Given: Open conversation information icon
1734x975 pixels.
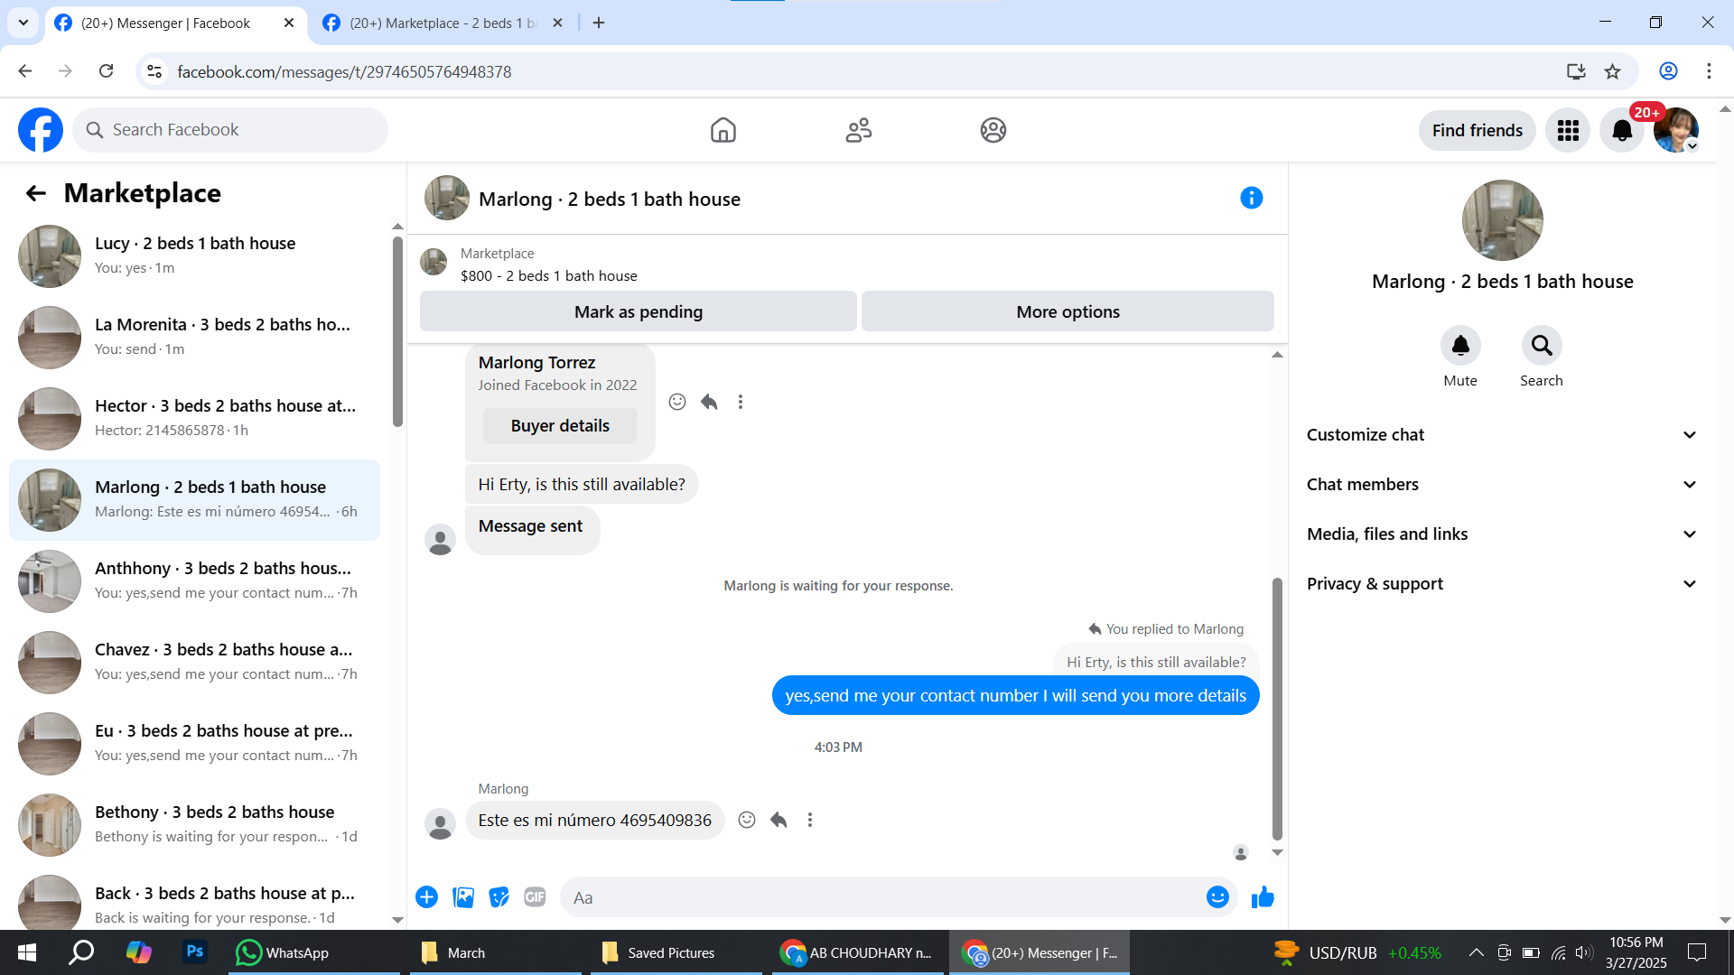Looking at the screenshot, I should (x=1251, y=198).
